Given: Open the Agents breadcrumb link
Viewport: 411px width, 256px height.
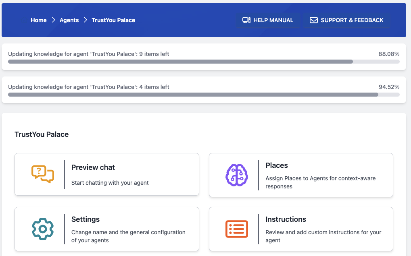Looking at the screenshot, I should pos(69,20).
